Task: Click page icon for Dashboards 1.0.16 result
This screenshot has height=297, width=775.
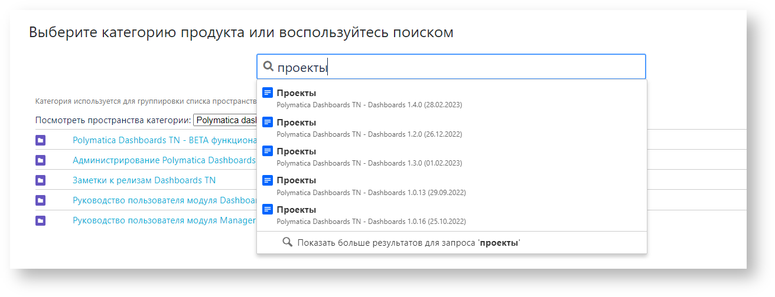Action: click(268, 210)
